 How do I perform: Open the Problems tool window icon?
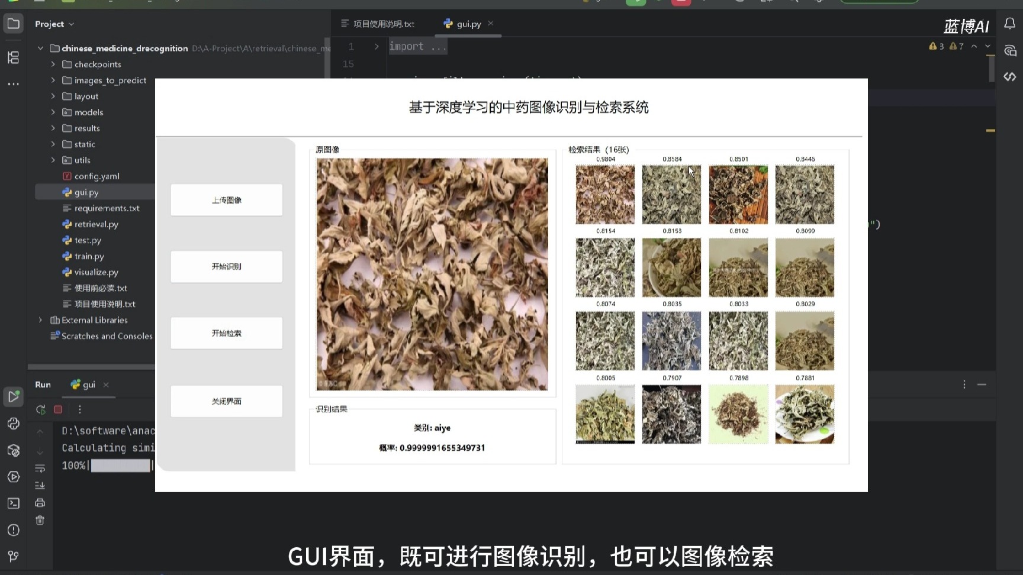click(13, 530)
